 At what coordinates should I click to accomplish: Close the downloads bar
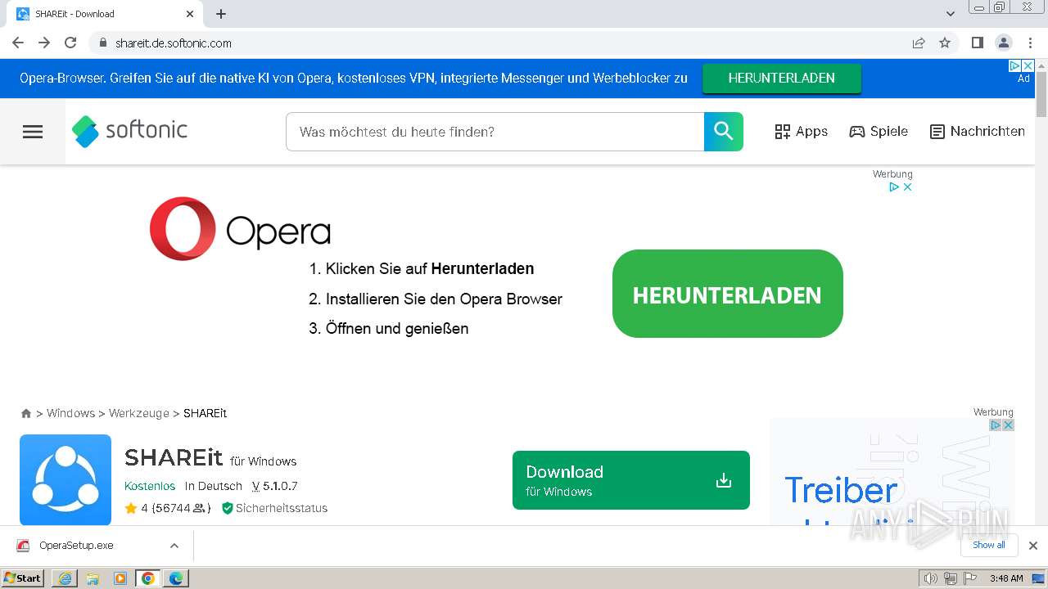click(1033, 546)
